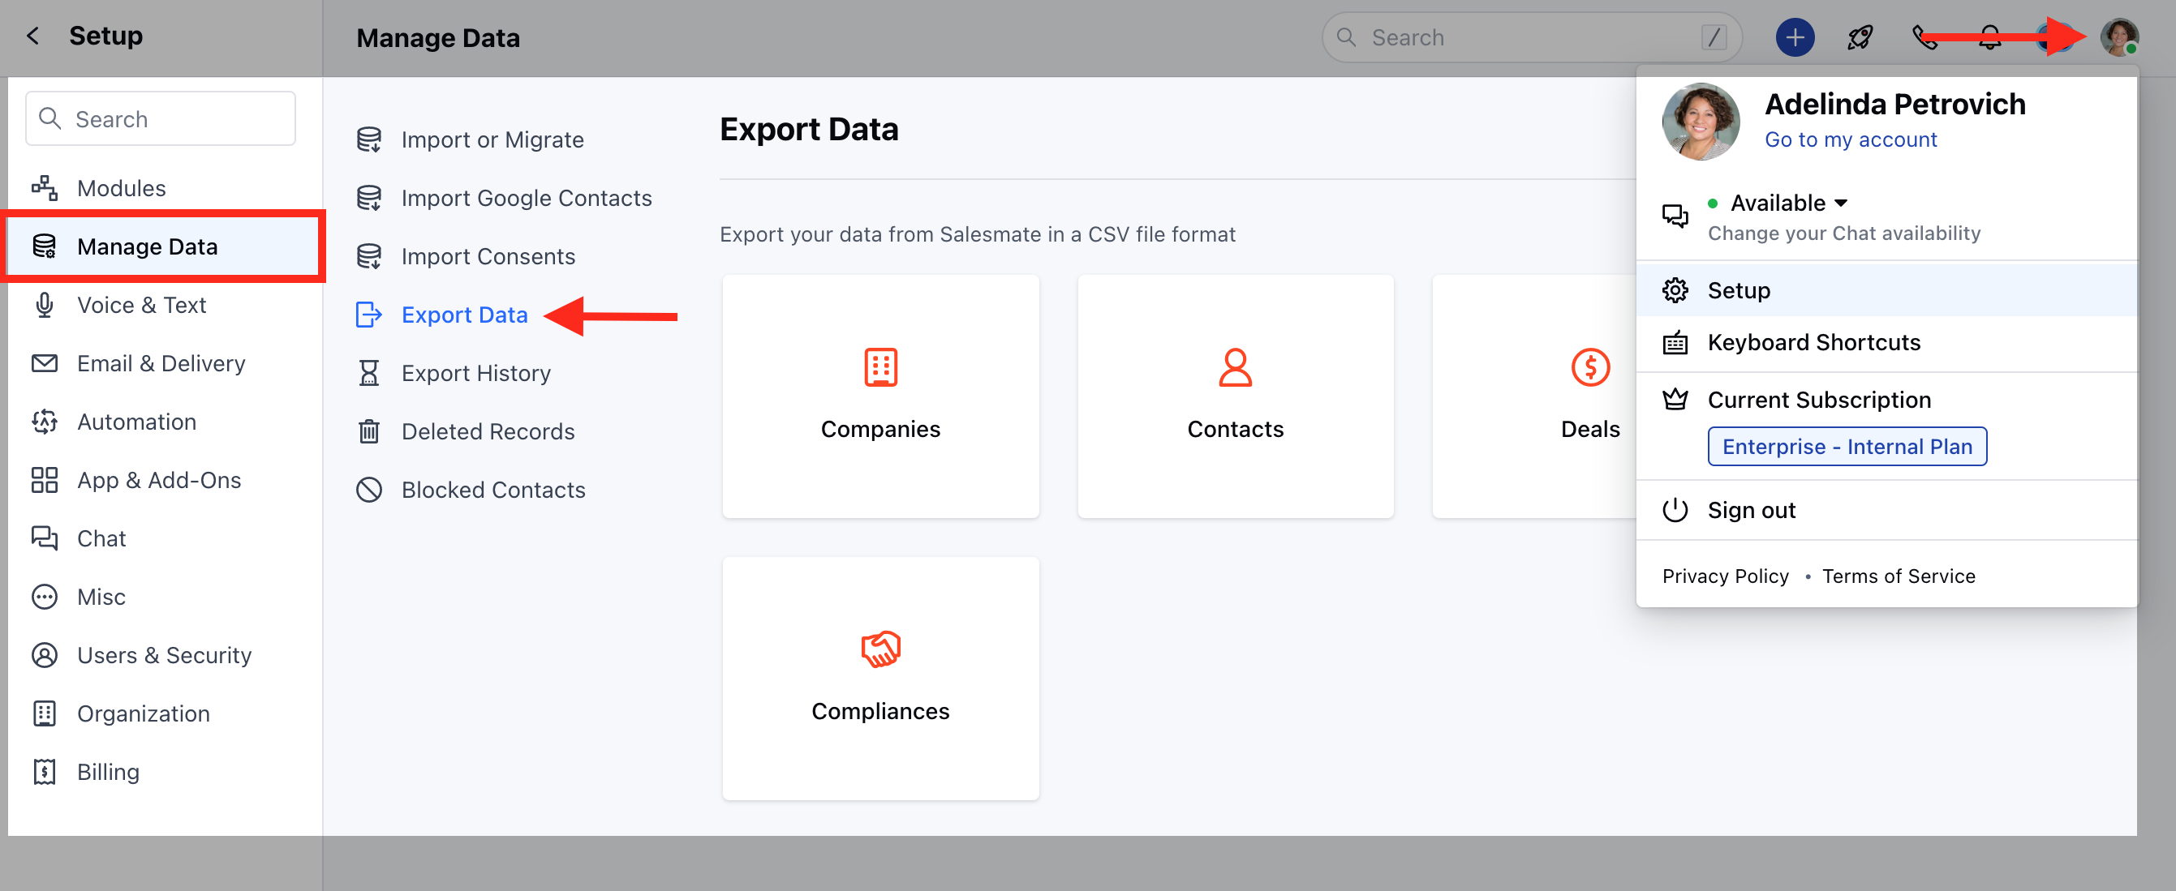Open notifications bell icon
Image resolution: width=2176 pixels, height=891 pixels.
1990,38
